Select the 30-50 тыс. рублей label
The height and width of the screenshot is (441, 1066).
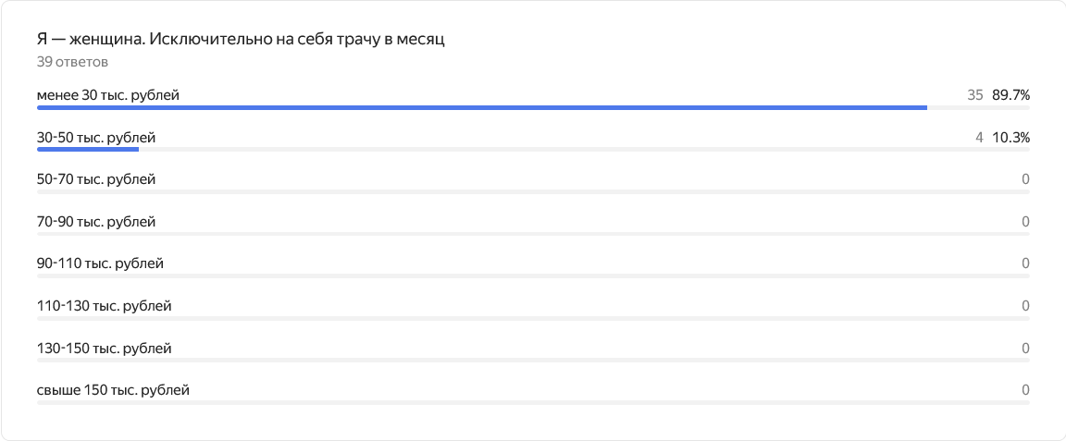tap(96, 138)
